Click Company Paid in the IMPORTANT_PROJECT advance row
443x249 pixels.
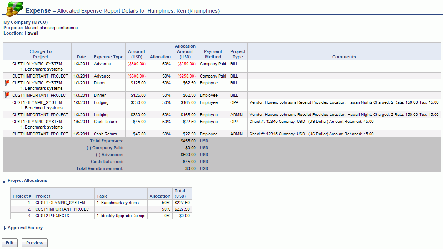coord(213,76)
